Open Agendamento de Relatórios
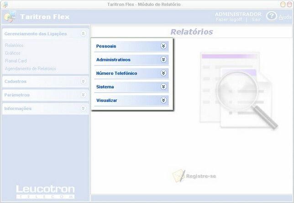The height and width of the screenshot is (203, 294). coord(31,68)
